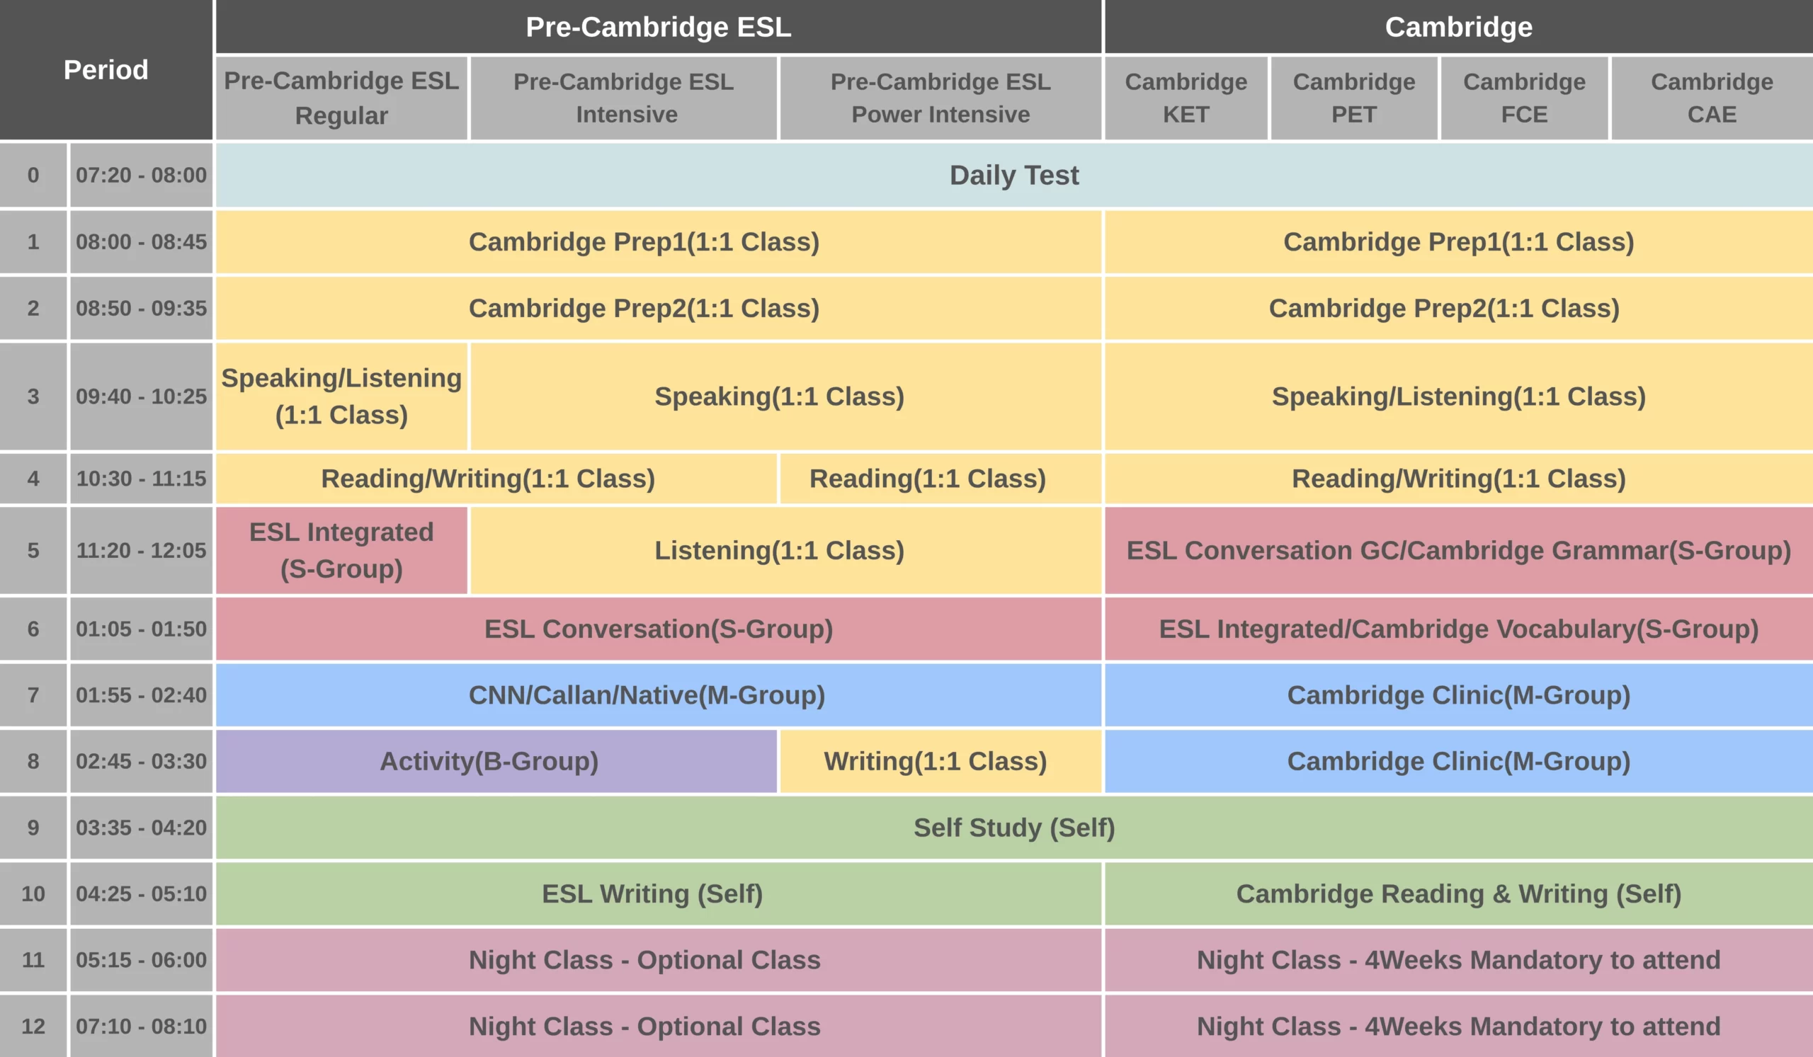Select the Cambridge FCE column header
The height and width of the screenshot is (1057, 1813).
1524,98
